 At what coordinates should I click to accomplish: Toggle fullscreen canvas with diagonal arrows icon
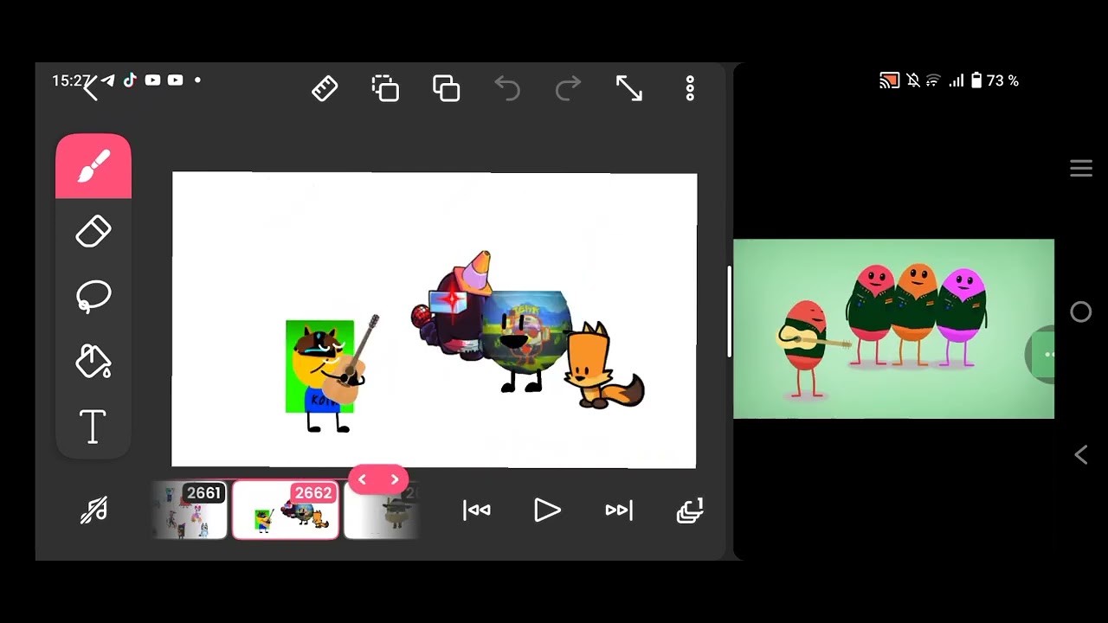629,88
